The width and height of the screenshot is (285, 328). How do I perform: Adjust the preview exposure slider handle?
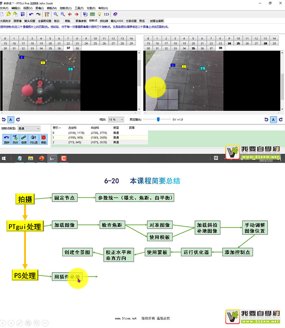[x=158, y=119]
